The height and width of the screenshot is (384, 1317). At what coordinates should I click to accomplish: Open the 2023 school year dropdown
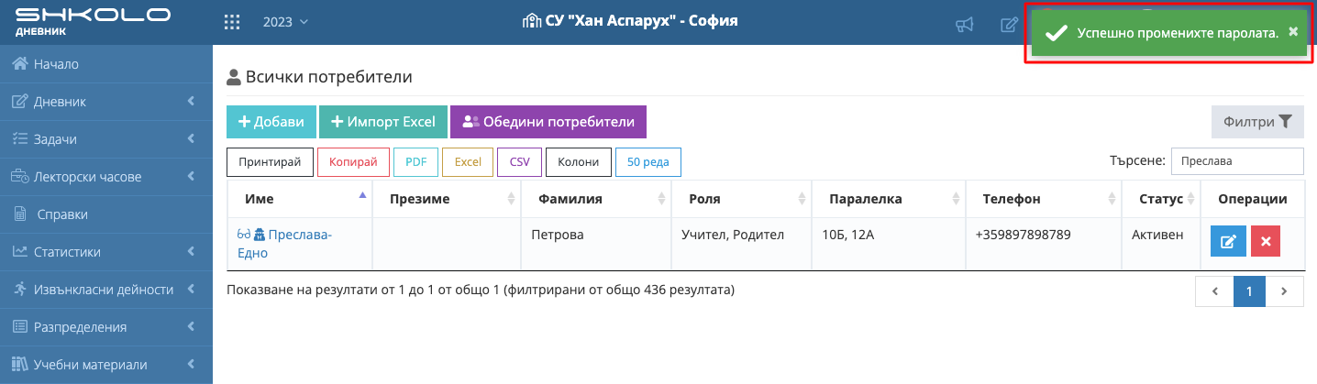pos(285,22)
